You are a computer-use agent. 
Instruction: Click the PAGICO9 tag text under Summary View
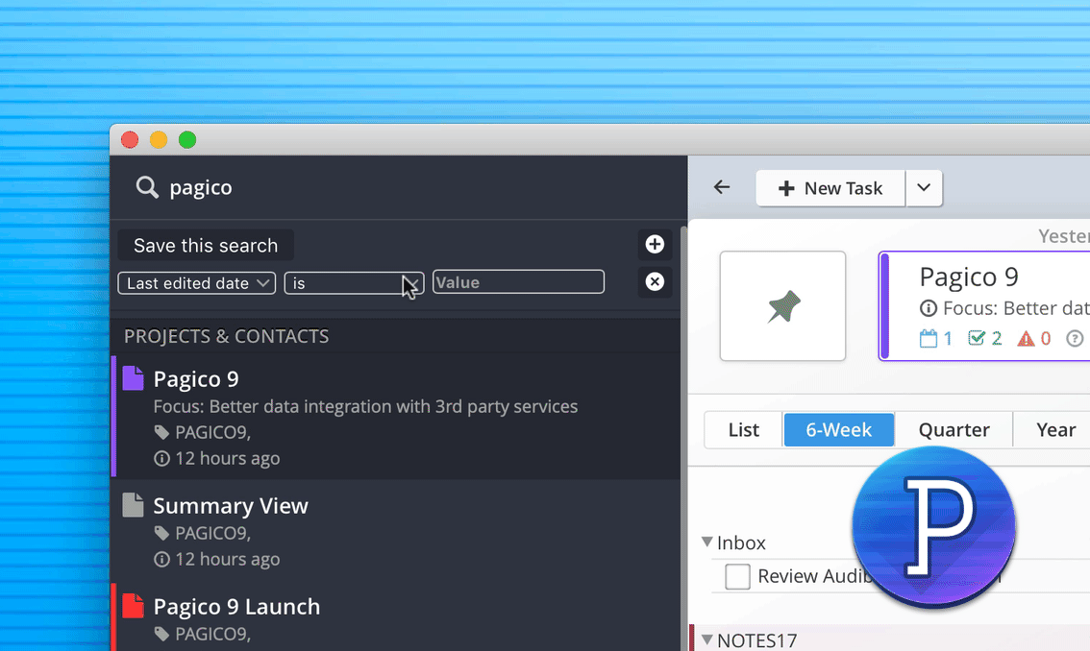pyautogui.click(x=212, y=533)
